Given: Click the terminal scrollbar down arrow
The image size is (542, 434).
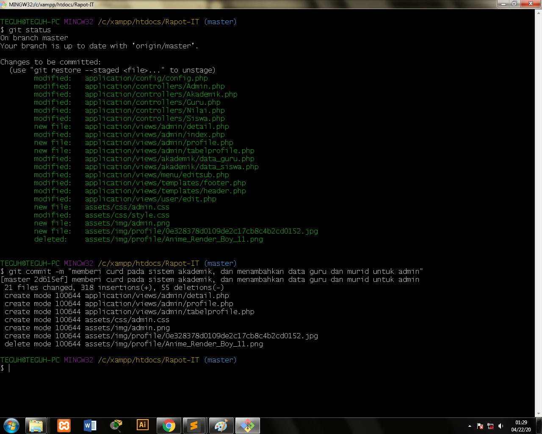Looking at the screenshot, I should pos(539,413).
